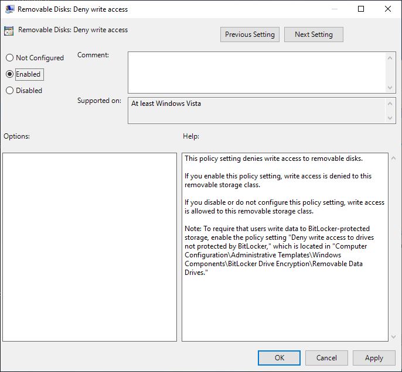The height and width of the screenshot is (372, 402).
Task: Click the empty Options pane
Action: [x=90, y=247]
